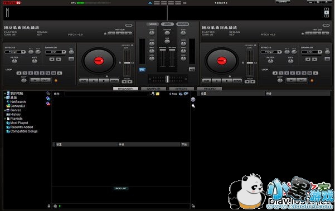The height and width of the screenshot is (211, 335).
Task: Set left deck loop IN point
Action: [x=35, y=80]
